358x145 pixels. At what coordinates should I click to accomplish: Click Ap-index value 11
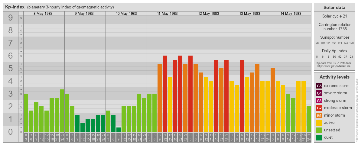pyautogui.click(x=317, y=56)
